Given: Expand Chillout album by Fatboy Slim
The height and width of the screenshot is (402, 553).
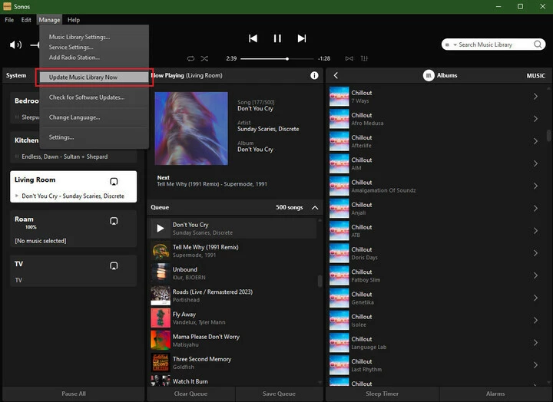Looking at the screenshot, I should pyautogui.click(x=535, y=275).
